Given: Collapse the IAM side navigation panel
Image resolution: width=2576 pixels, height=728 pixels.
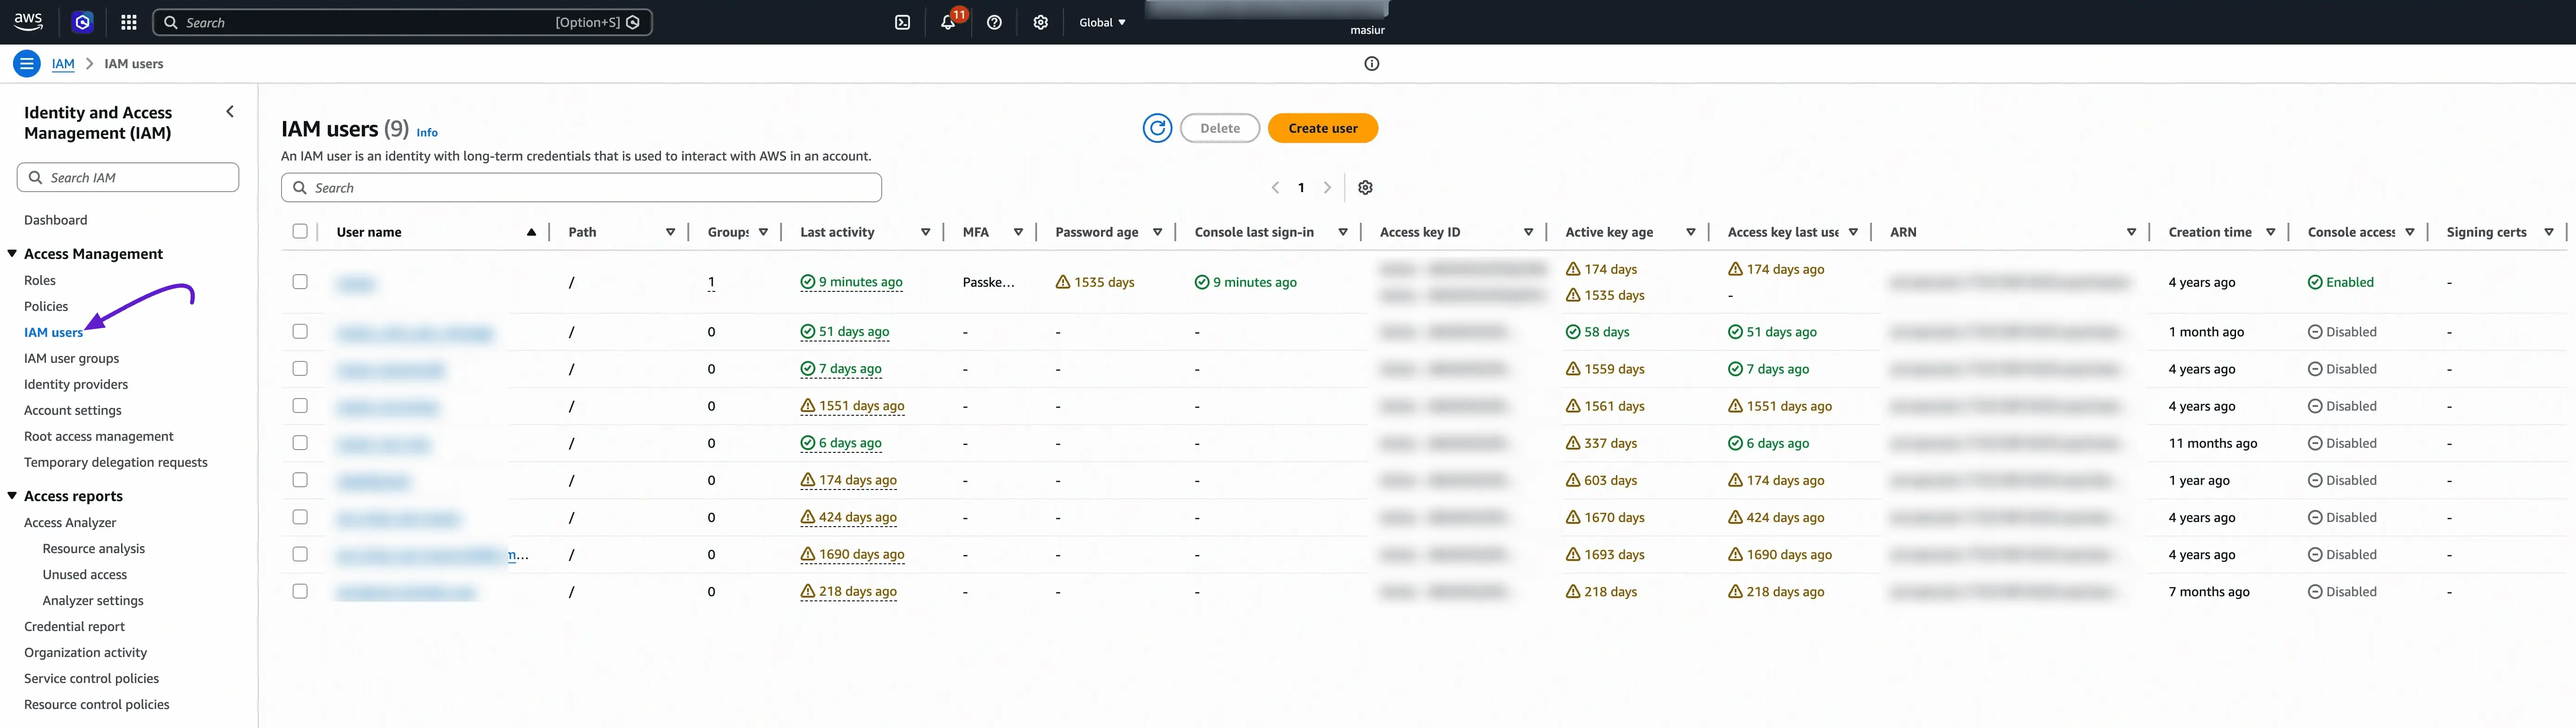Looking at the screenshot, I should pyautogui.click(x=230, y=112).
